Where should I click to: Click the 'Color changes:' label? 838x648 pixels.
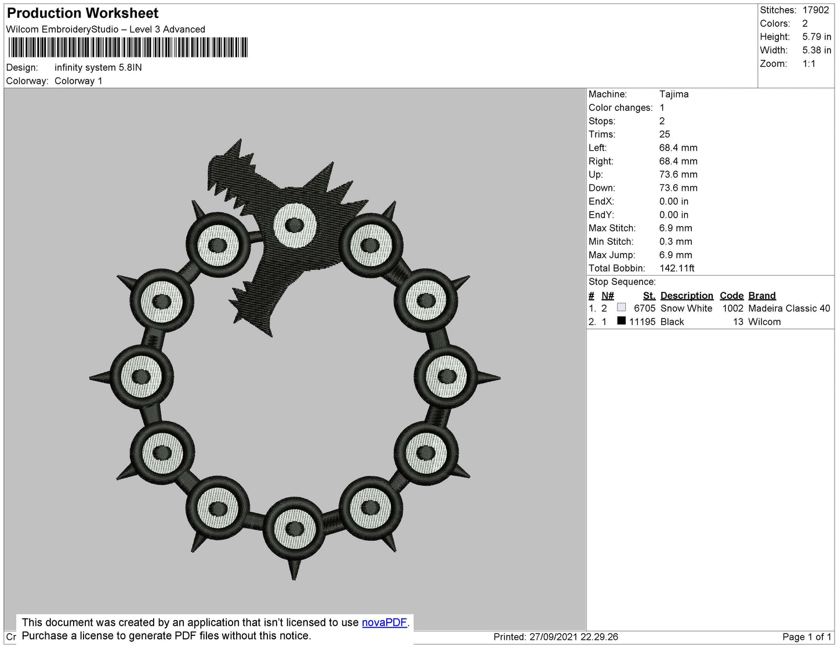621,108
